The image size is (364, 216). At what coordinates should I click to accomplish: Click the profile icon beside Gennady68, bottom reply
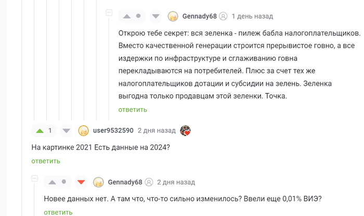[149, 182]
